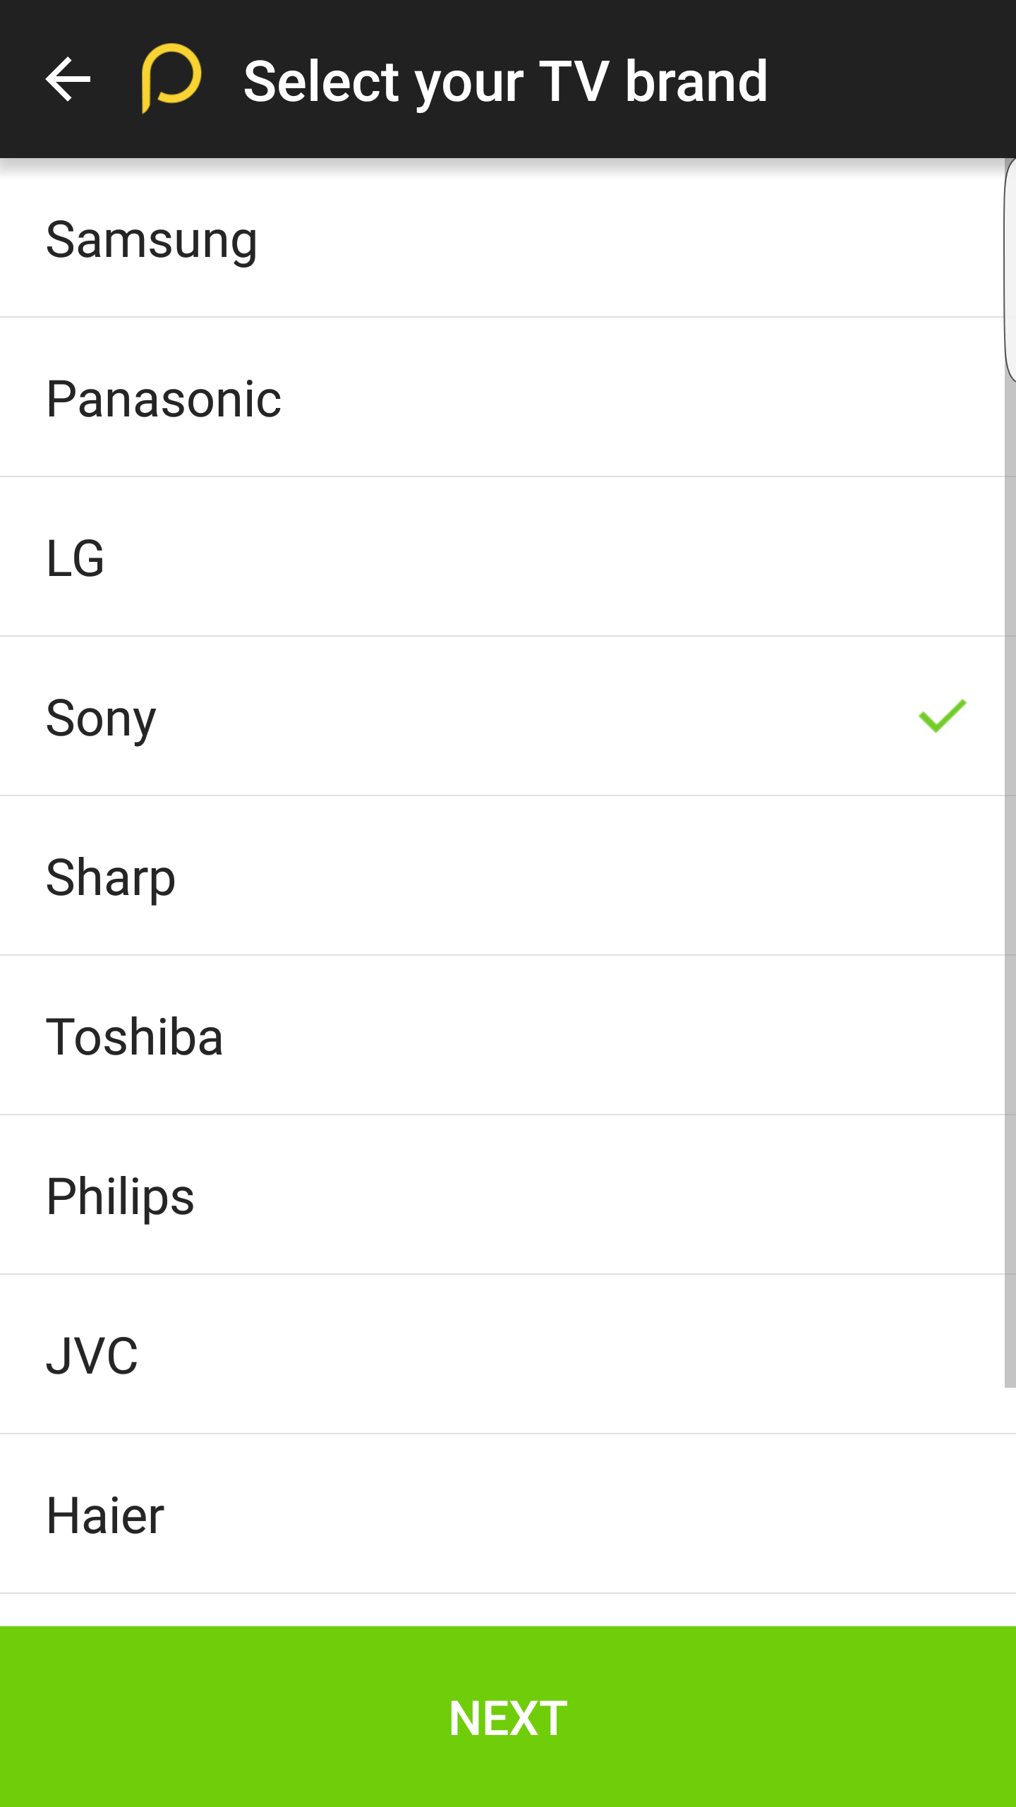Select Toshiba from the list
Screen dimensions: 1016x1807
pyautogui.click(x=135, y=1037)
